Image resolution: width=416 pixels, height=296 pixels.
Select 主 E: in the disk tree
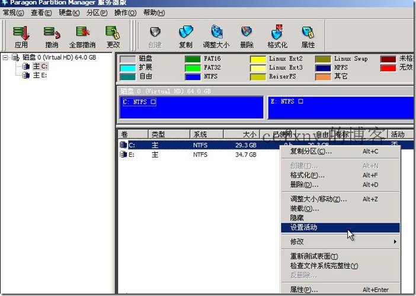[x=40, y=76]
